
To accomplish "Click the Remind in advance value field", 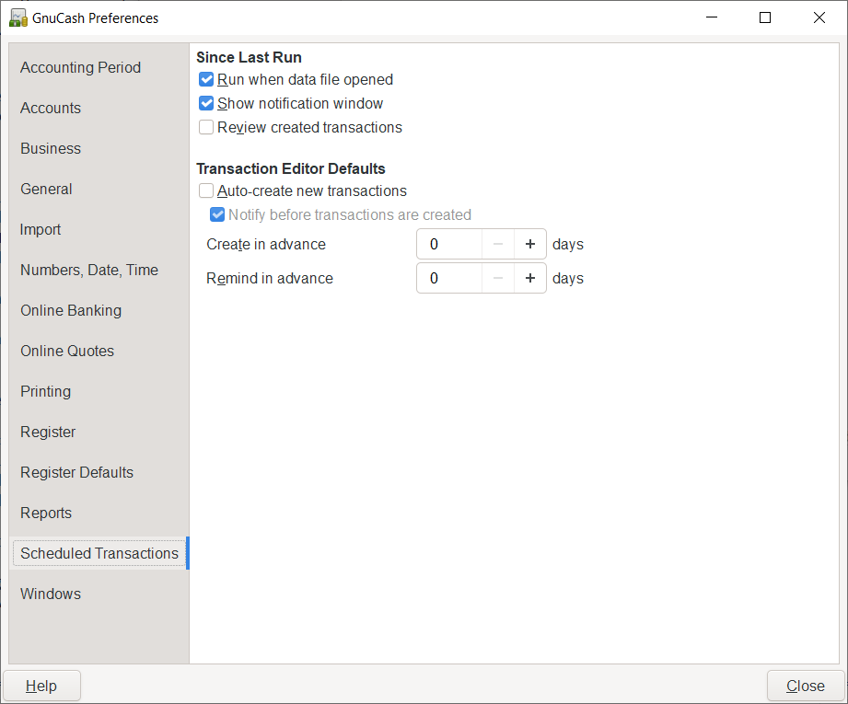I will click(x=449, y=278).
